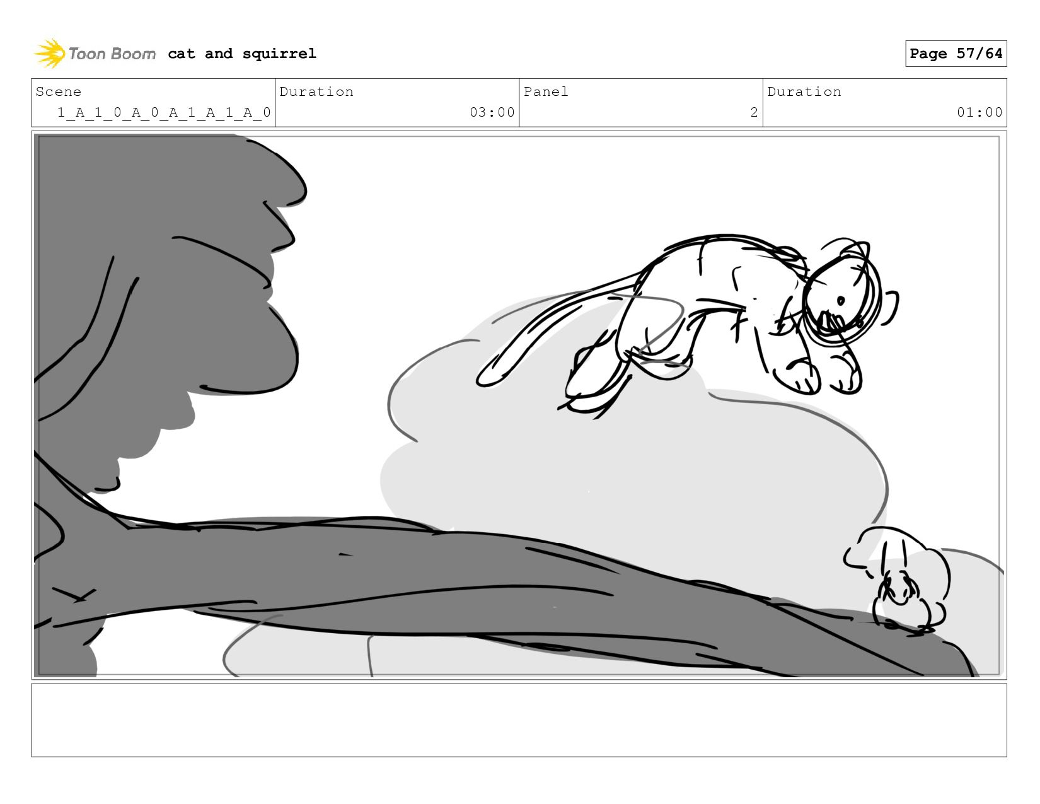
Task: Click the panel number '2'
Action: click(x=754, y=112)
